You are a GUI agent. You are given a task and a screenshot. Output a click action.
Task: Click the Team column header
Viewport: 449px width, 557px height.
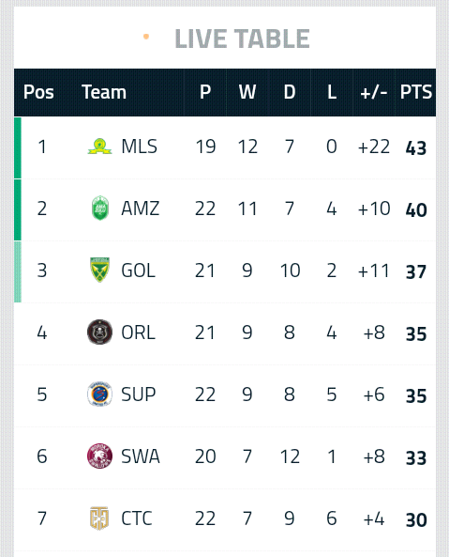pyautogui.click(x=104, y=92)
